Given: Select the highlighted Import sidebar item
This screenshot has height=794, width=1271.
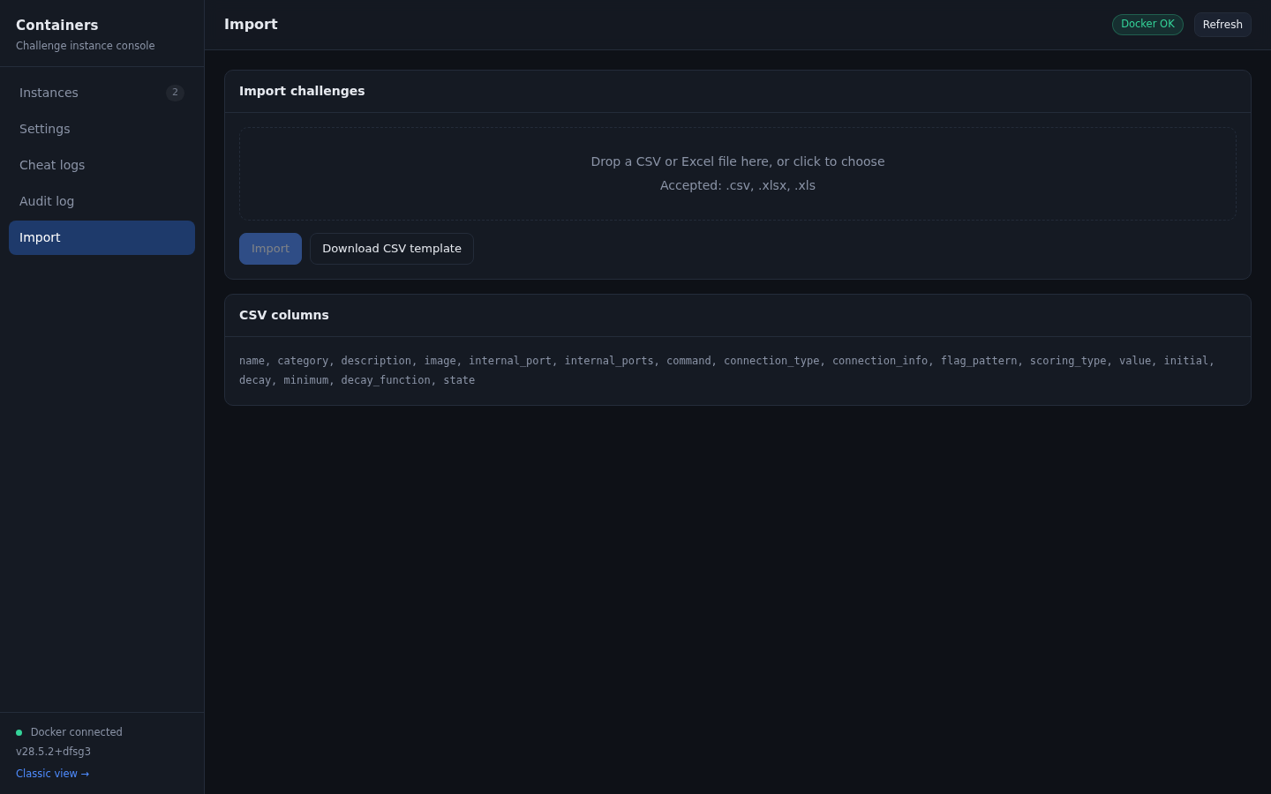Looking at the screenshot, I should pyautogui.click(x=102, y=237).
